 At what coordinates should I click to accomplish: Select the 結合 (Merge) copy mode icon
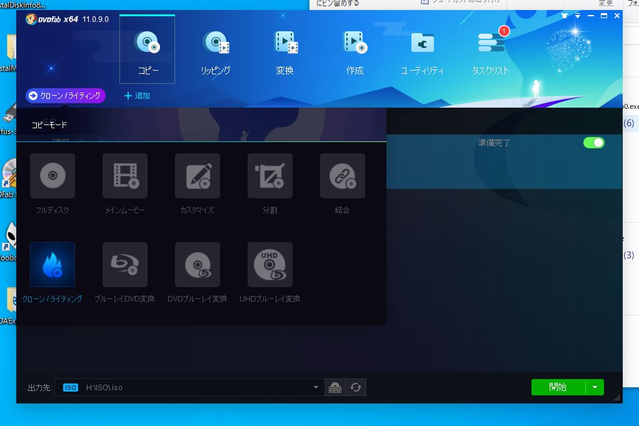[x=343, y=176]
